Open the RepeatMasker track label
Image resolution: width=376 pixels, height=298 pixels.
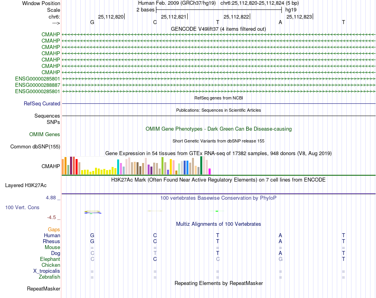pyautogui.click(x=44, y=289)
